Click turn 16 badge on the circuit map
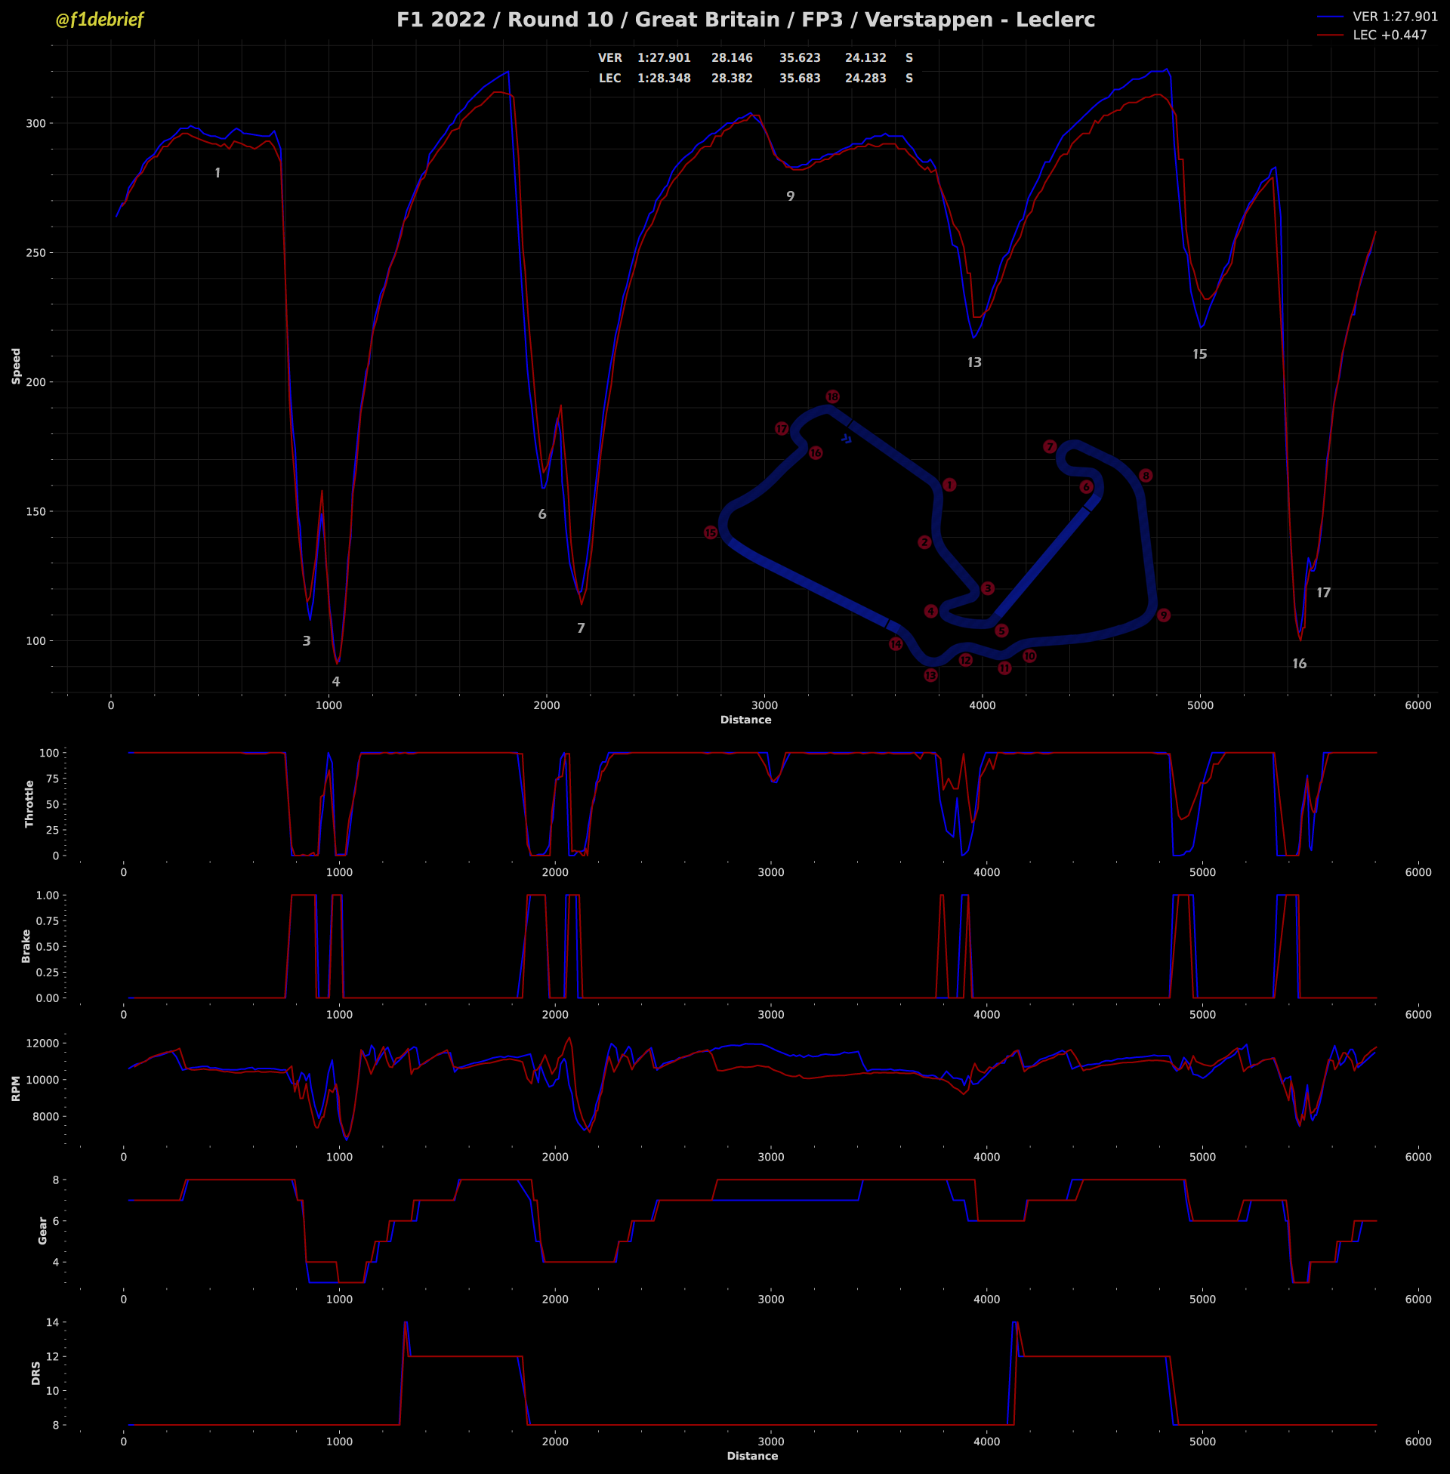This screenshot has height=1474, width=1450. click(x=816, y=453)
